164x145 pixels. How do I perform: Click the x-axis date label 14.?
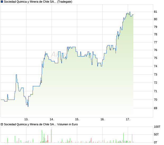(x=52, y=120)
